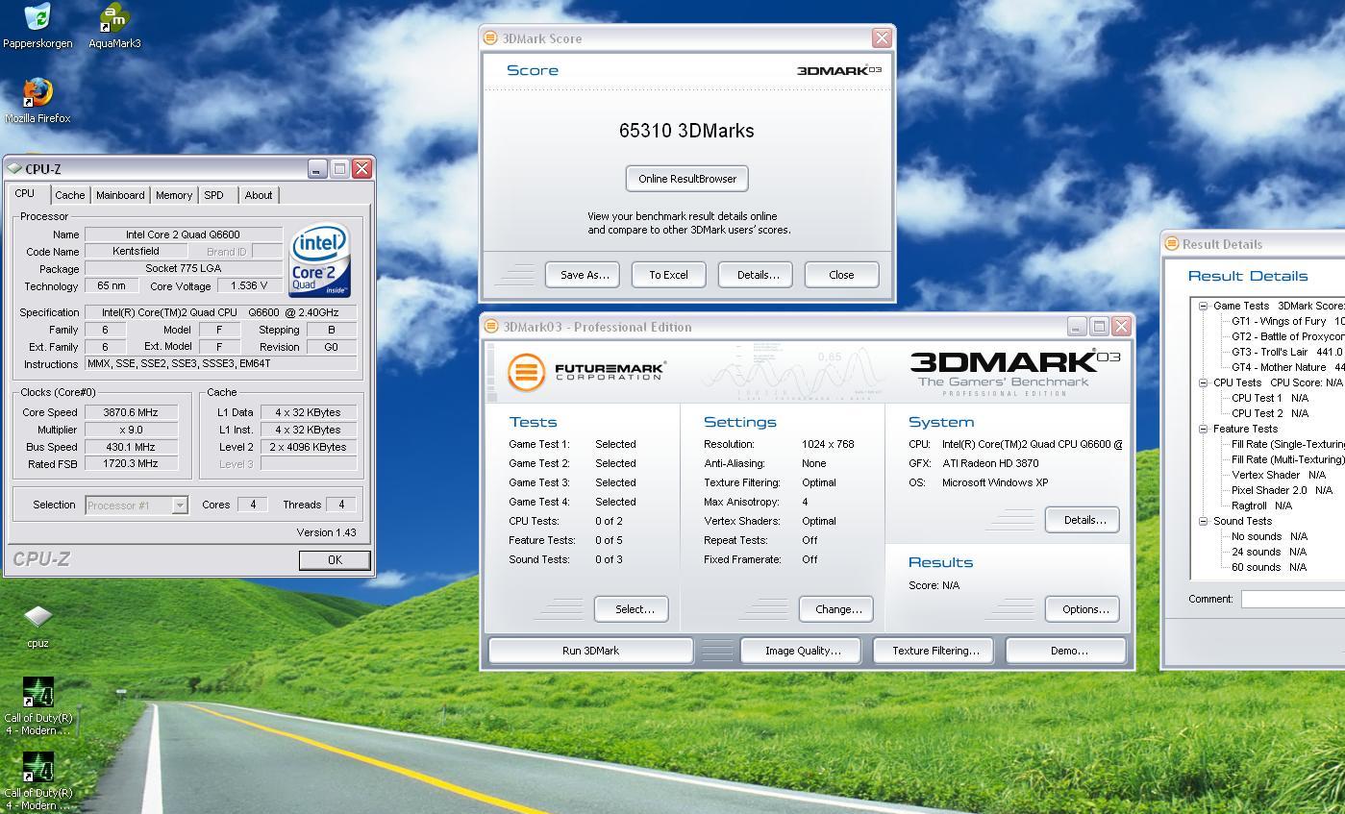Click the Resolution 1024 x 768 value
Screen dimensions: 1345x814
pos(828,444)
